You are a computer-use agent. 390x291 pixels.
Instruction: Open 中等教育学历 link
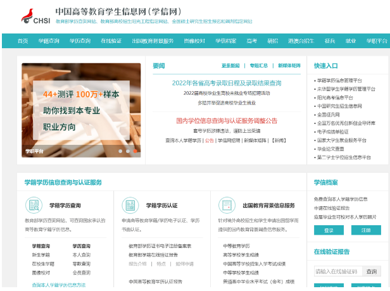236,246
